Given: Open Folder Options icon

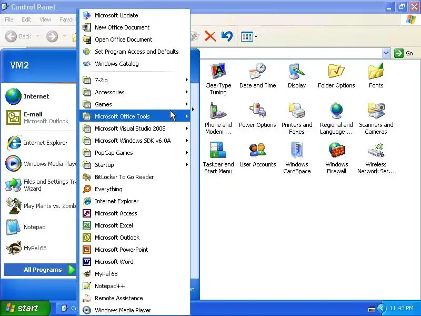Looking at the screenshot, I should click(x=336, y=75).
